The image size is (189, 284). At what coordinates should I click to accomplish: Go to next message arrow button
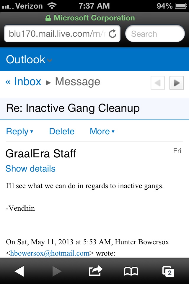(177, 83)
